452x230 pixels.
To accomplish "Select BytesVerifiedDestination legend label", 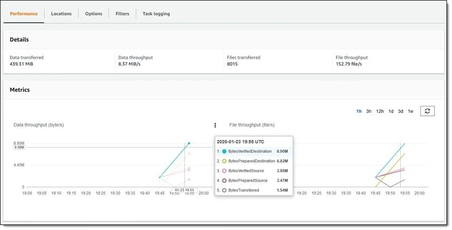I will click(250, 151).
